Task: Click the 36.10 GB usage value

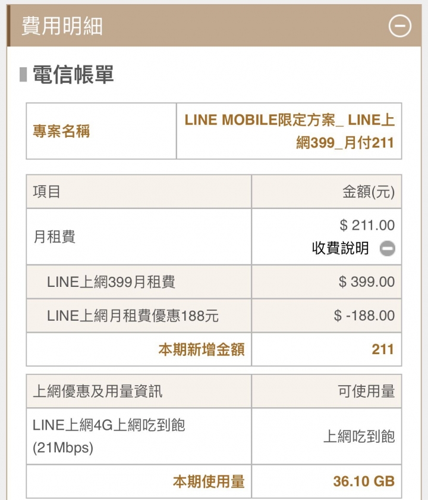Action: click(x=364, y=481)
